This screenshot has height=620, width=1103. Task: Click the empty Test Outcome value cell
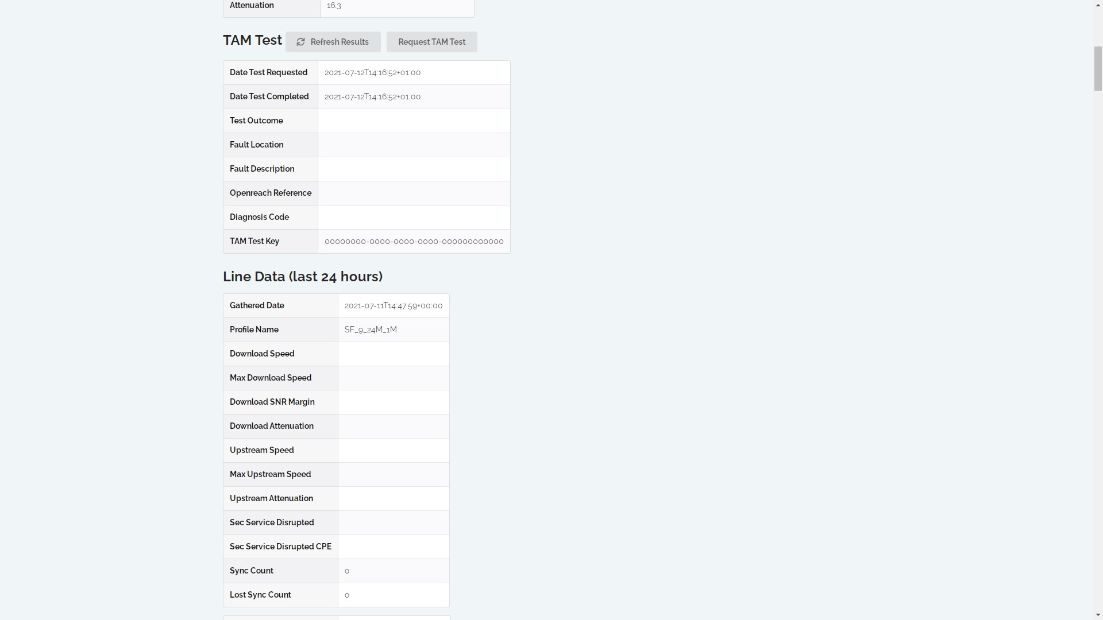[x=414, y=121]
